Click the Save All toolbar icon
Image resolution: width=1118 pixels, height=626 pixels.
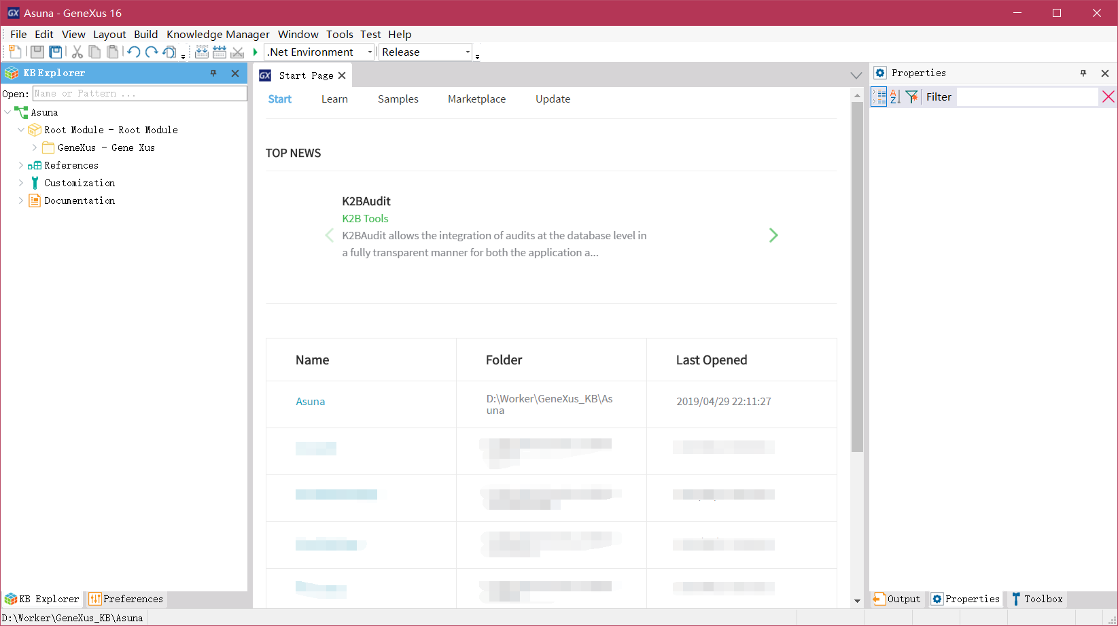[56, 52]
